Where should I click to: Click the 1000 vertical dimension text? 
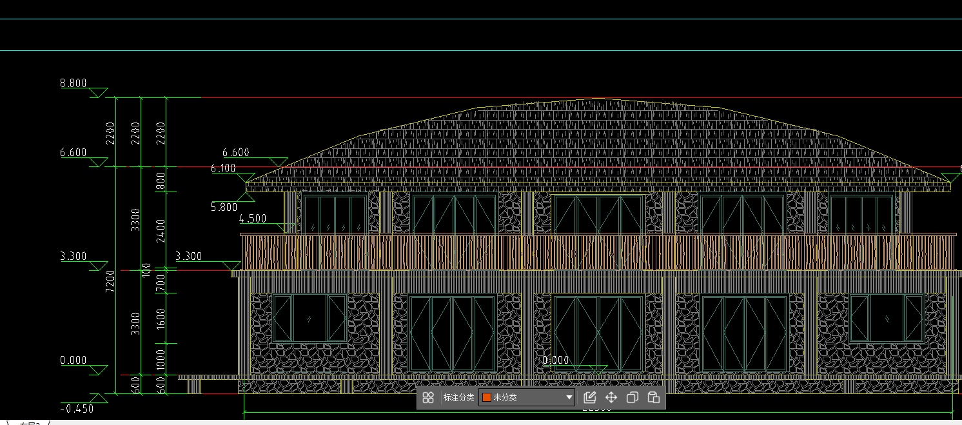click(x=161, y=360)
